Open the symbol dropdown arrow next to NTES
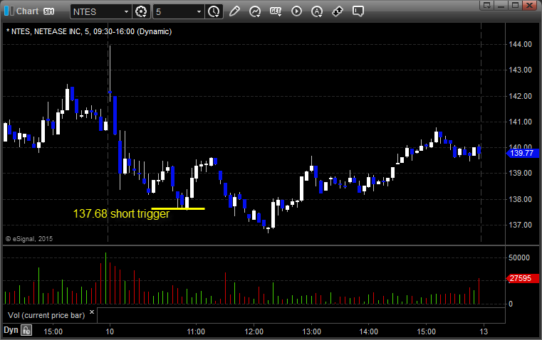The height and width of the screenshot is (340, 542). point(127,11)
